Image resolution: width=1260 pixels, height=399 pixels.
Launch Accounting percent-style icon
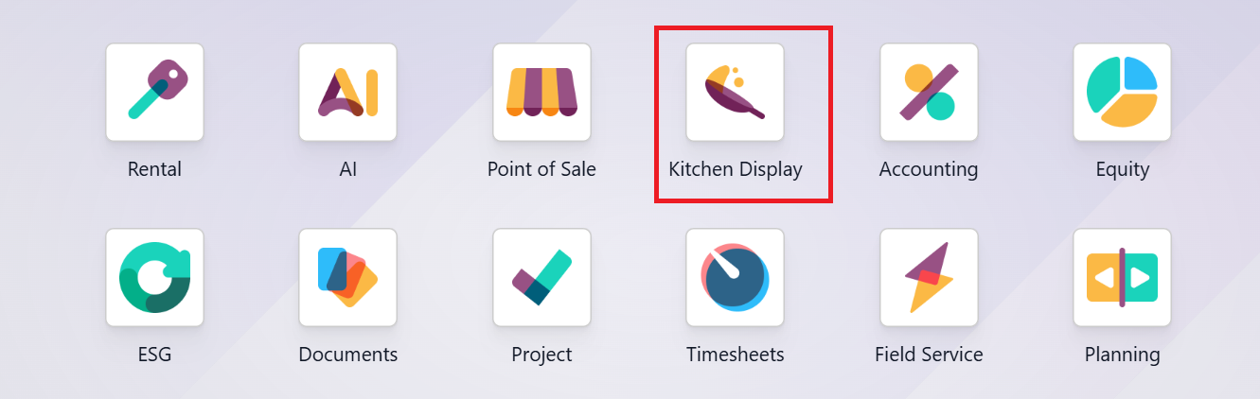929,92
